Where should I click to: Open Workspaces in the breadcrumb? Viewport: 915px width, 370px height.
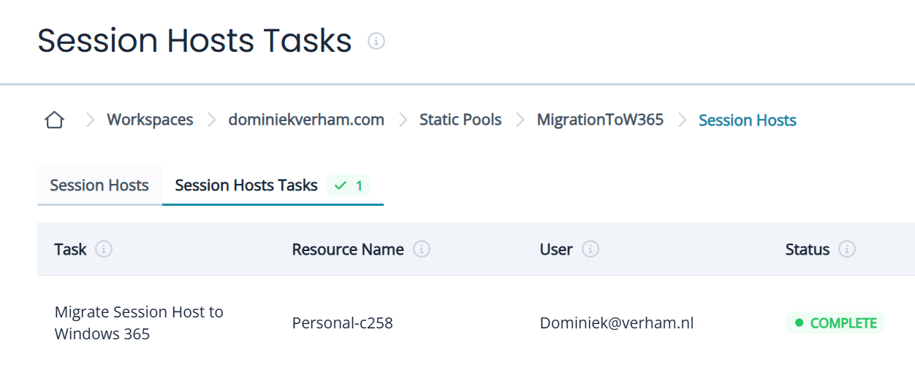(x=150, y=120)
